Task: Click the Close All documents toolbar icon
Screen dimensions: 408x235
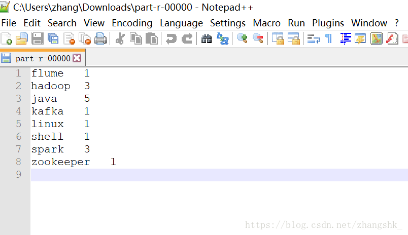Action: pos(85,38)
